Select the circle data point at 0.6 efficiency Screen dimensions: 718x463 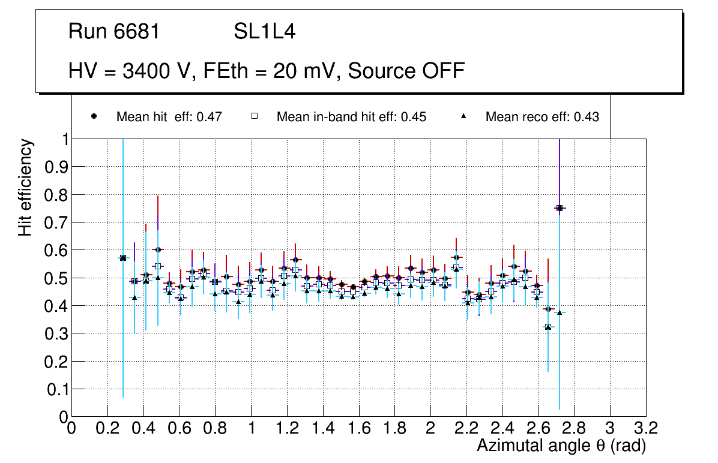(x=158, y=249)
